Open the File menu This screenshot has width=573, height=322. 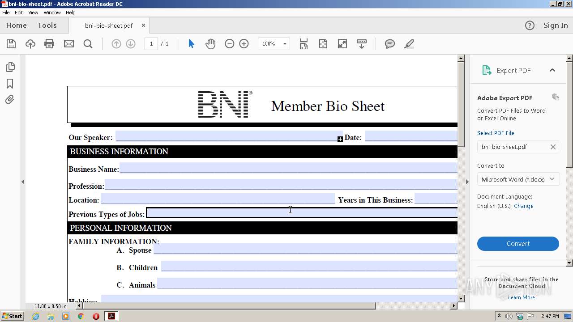(x=6, y=13)
